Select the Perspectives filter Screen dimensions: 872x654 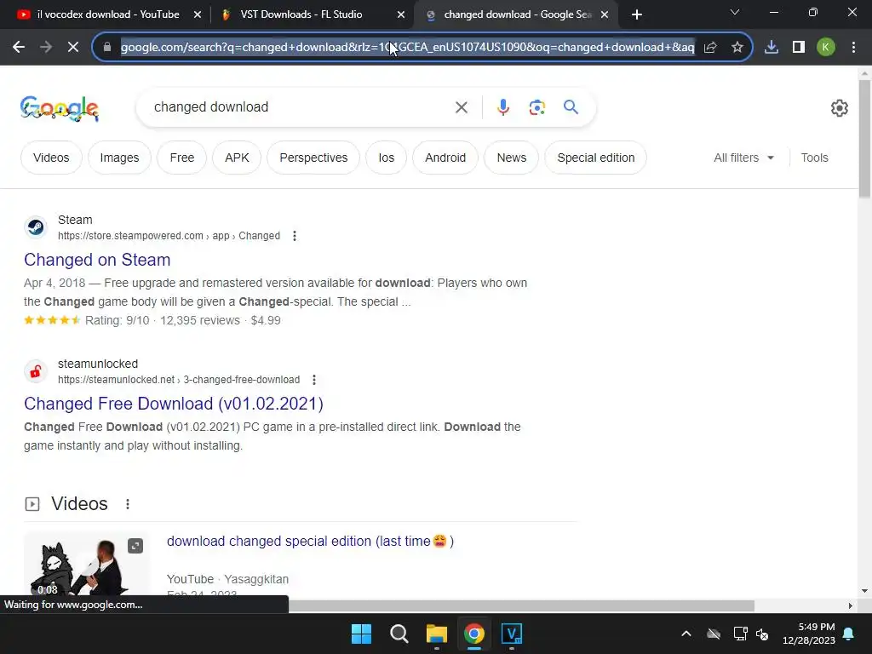[313, 158]
